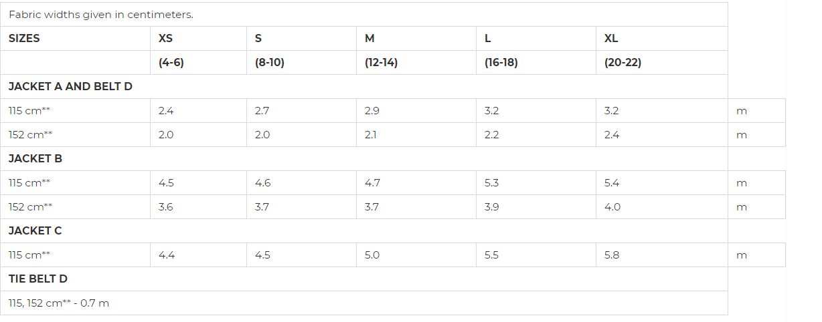
Task: Click the '115, 152 cm** - 0.7 m' row
Action: (364, 303)
